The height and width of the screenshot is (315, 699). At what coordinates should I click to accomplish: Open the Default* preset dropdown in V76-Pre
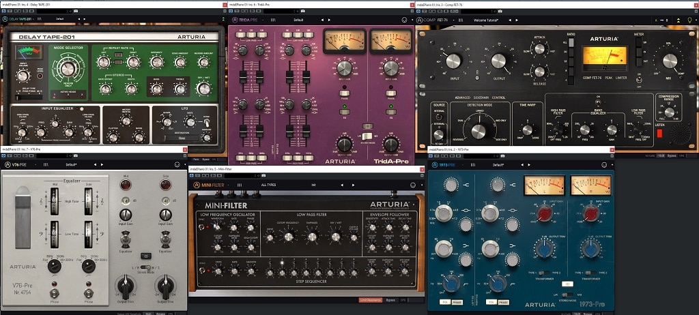coord(71,164)
